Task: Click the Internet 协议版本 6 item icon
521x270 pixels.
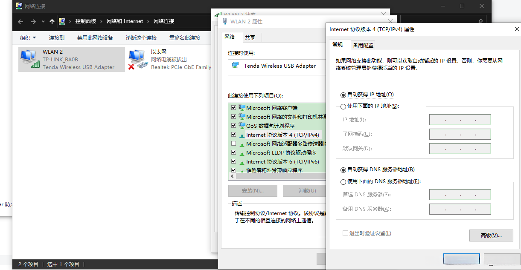Action: point(242,162)
